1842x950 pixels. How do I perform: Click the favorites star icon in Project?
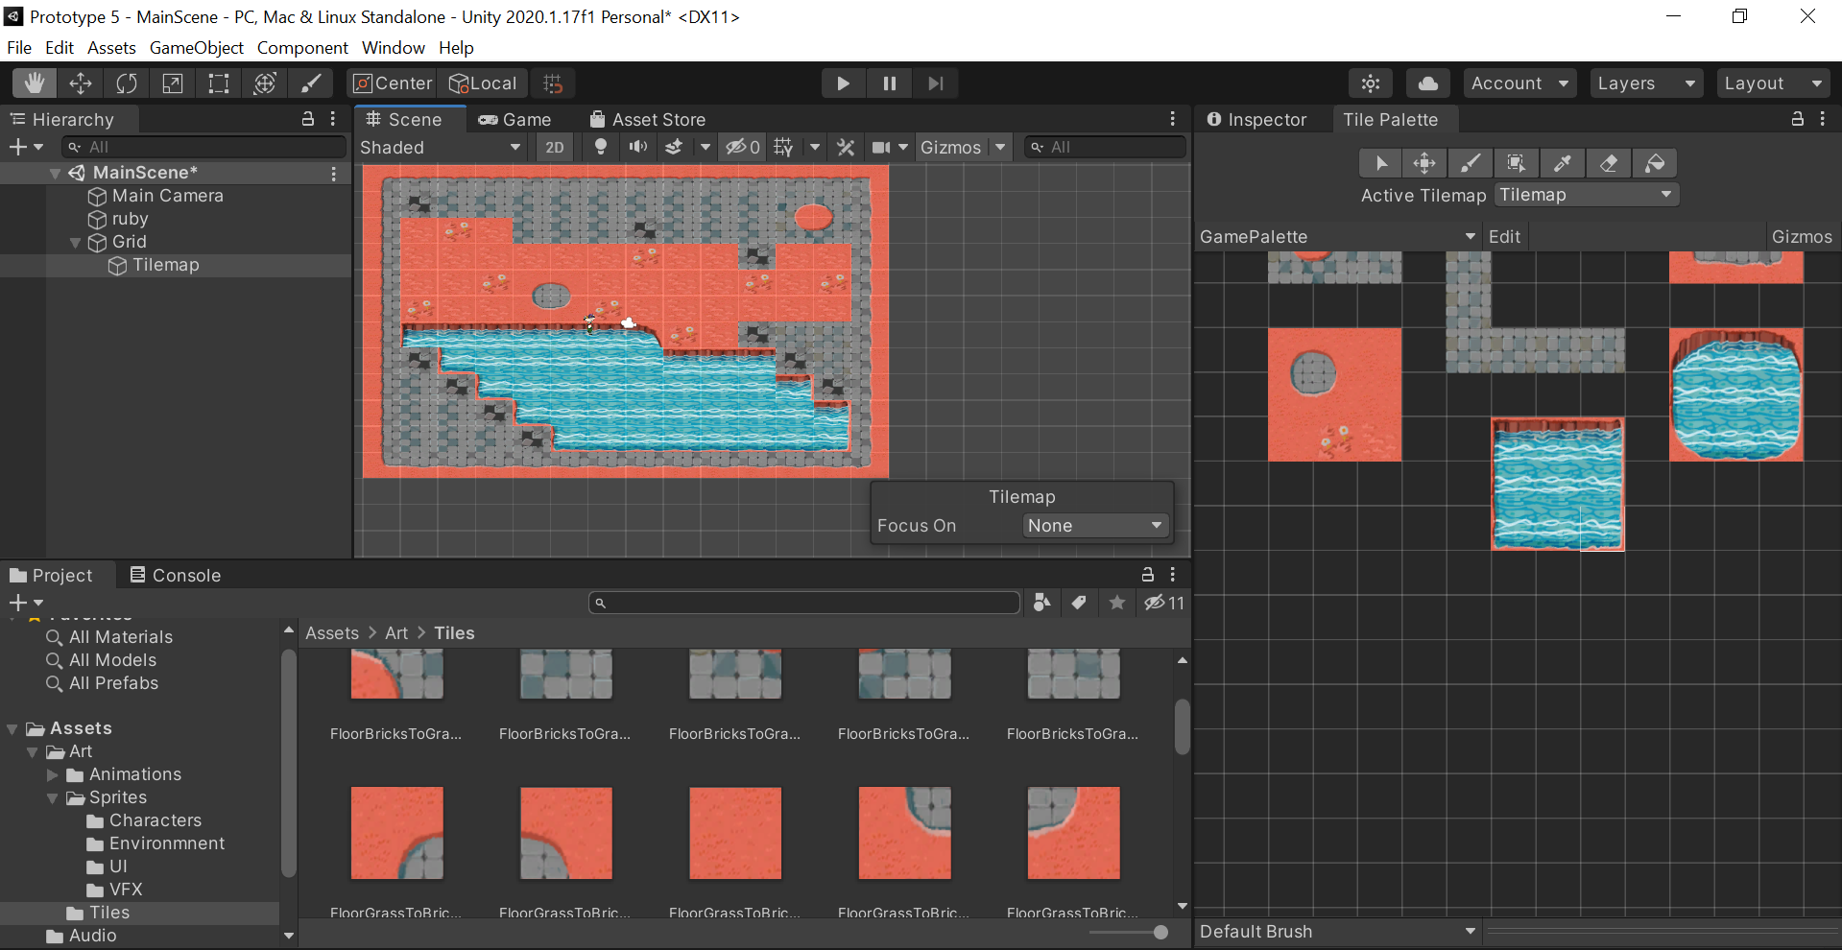1117,603
